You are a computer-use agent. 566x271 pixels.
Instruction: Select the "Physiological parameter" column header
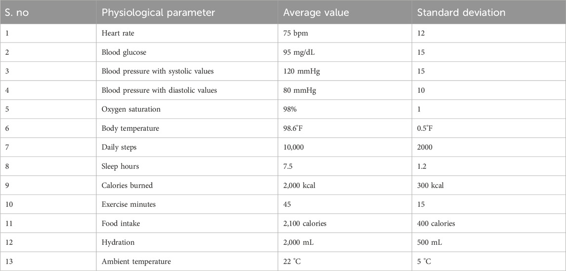[158, 12]
